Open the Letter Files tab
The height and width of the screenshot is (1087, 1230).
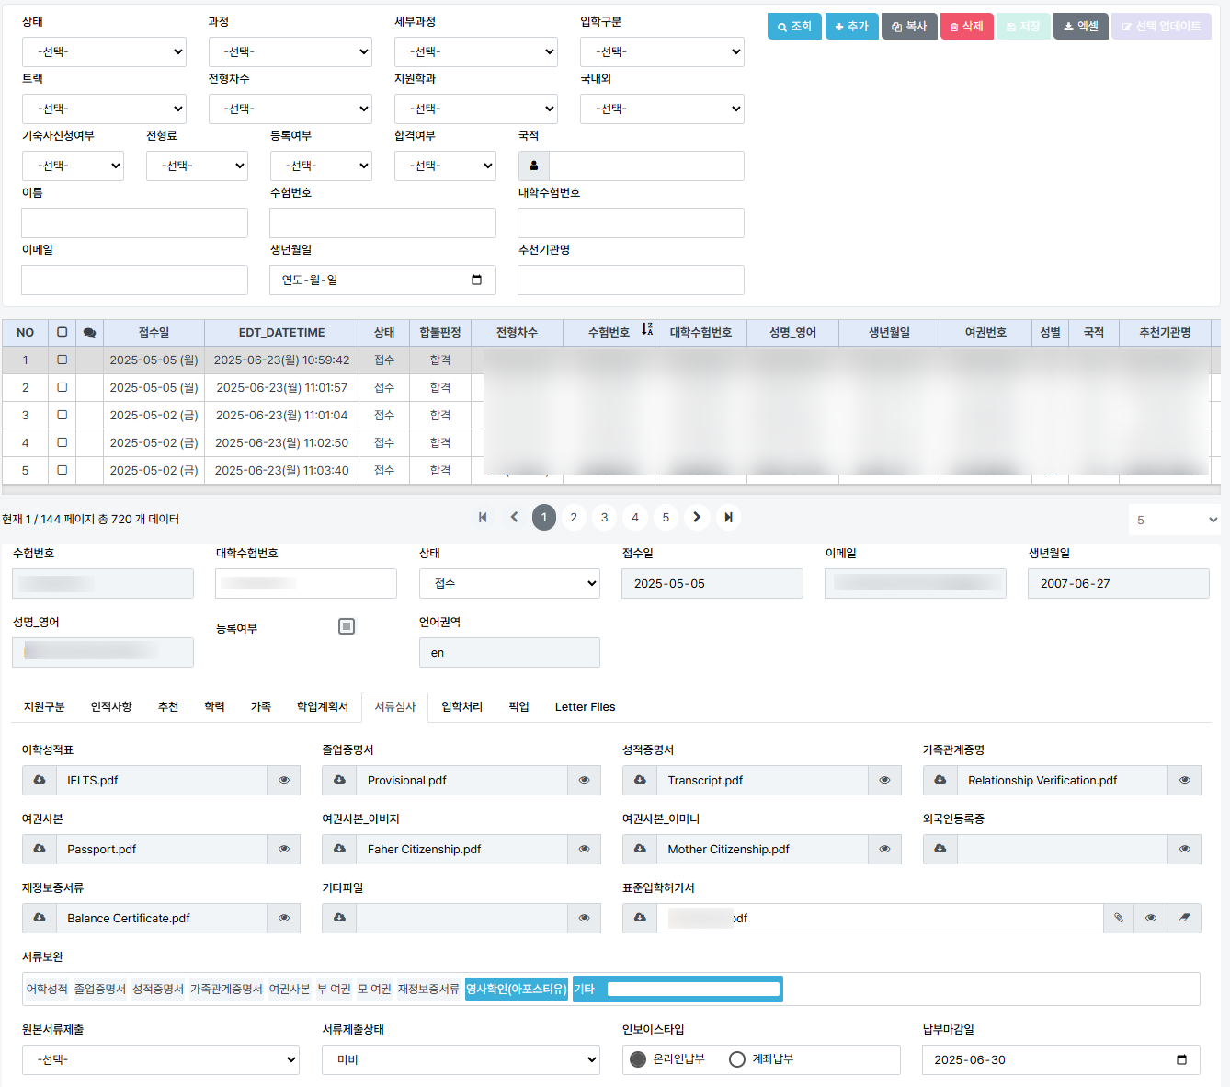(x=585, y=706)
